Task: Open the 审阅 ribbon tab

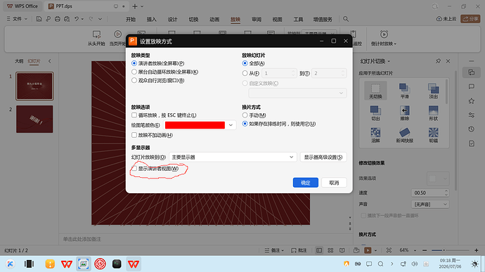Action: pos(257,19)
